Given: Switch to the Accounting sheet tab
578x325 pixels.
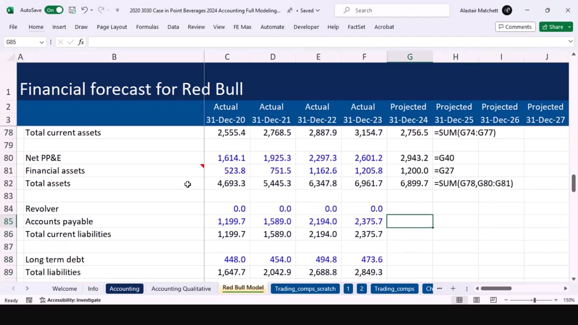Looking at the screenshot, I should (x=124, y=289).
